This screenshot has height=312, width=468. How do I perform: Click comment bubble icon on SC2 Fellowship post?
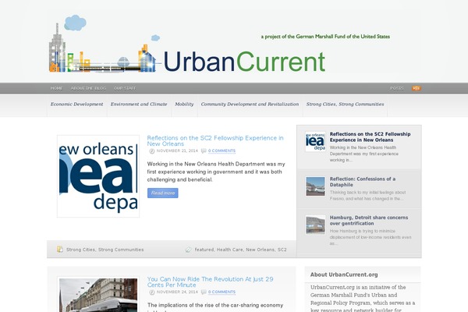pyautogui.click(x=204, y=151)
